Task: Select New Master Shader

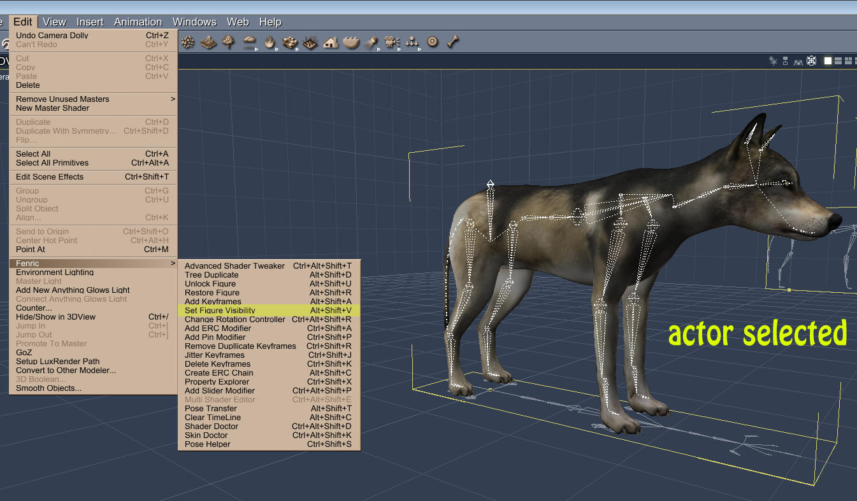Action: tap(93, 108)
